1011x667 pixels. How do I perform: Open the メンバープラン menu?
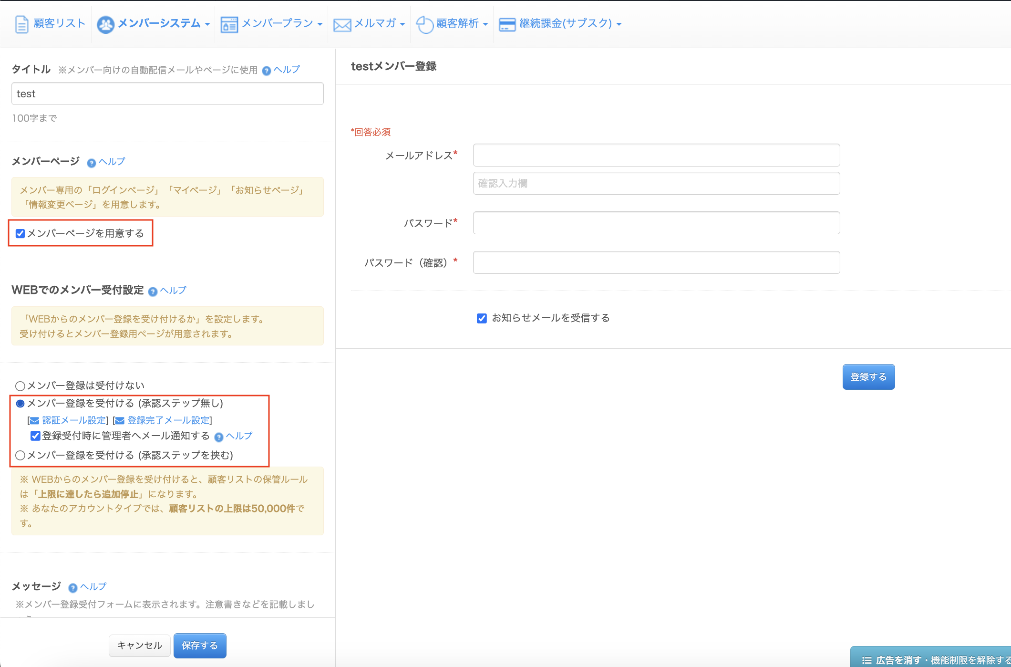point(277,23)
